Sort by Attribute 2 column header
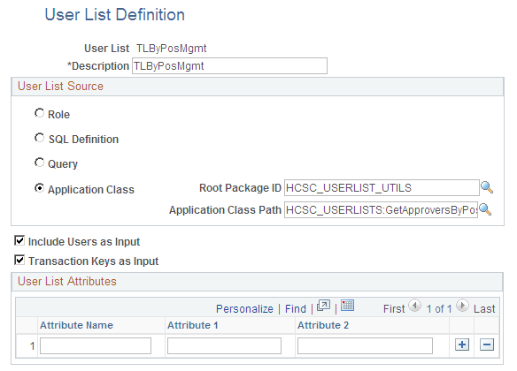Image resolution: width=517 pixels, height=371 pixels. pos(323,325)
